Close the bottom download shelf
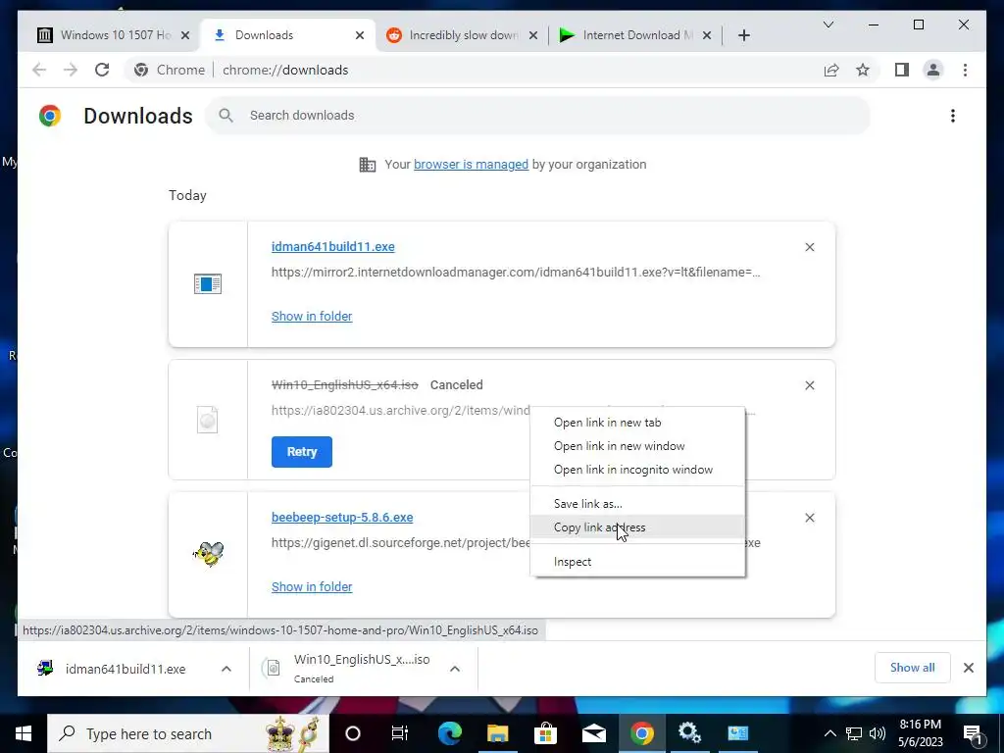Screen dimensions: 1004x753 [969, 668]
